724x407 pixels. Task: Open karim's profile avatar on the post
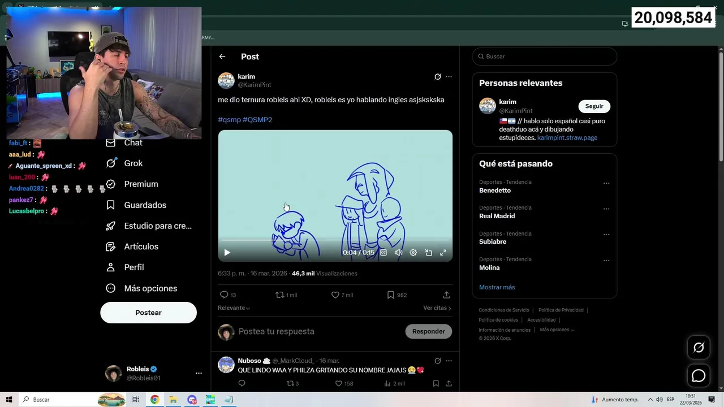tap(226, 80)
